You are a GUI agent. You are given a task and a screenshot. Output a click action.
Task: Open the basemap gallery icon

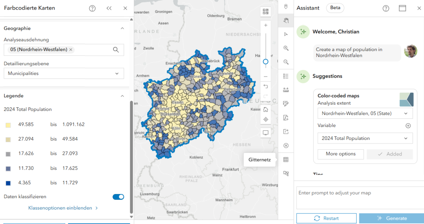coord(265,12)
